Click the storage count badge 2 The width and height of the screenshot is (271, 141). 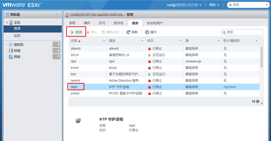pyautogui.click(x=56, y=50)
